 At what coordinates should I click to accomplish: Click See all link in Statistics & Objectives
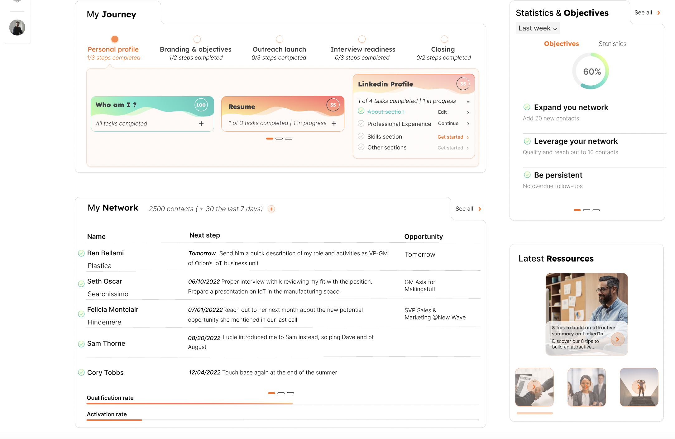[x=643, y=12]
